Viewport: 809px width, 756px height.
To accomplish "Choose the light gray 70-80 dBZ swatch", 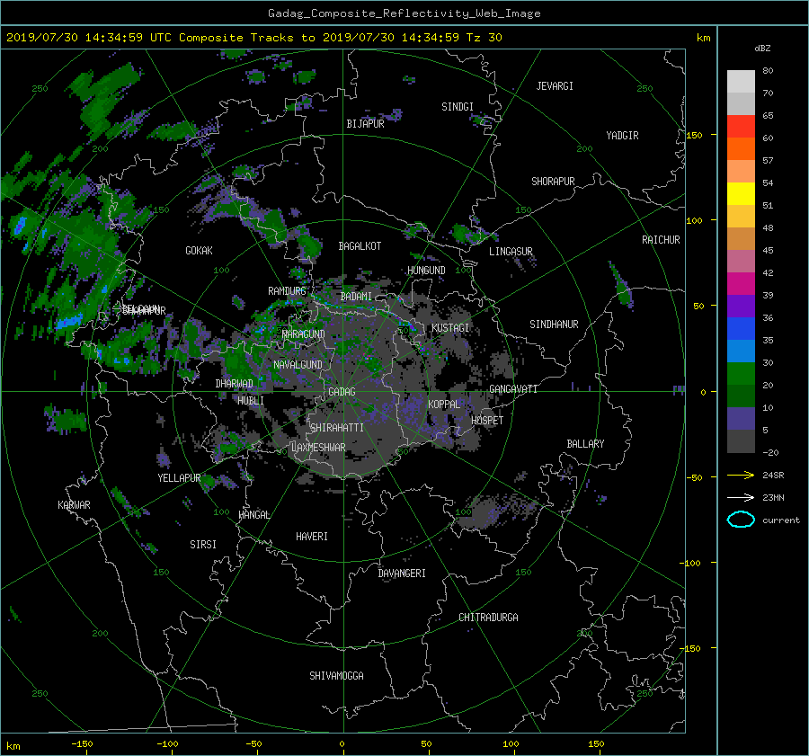I will [x=741, y=81].
